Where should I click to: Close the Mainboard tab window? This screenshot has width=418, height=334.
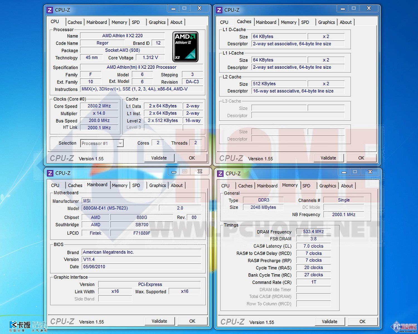[x=200, y=172]
